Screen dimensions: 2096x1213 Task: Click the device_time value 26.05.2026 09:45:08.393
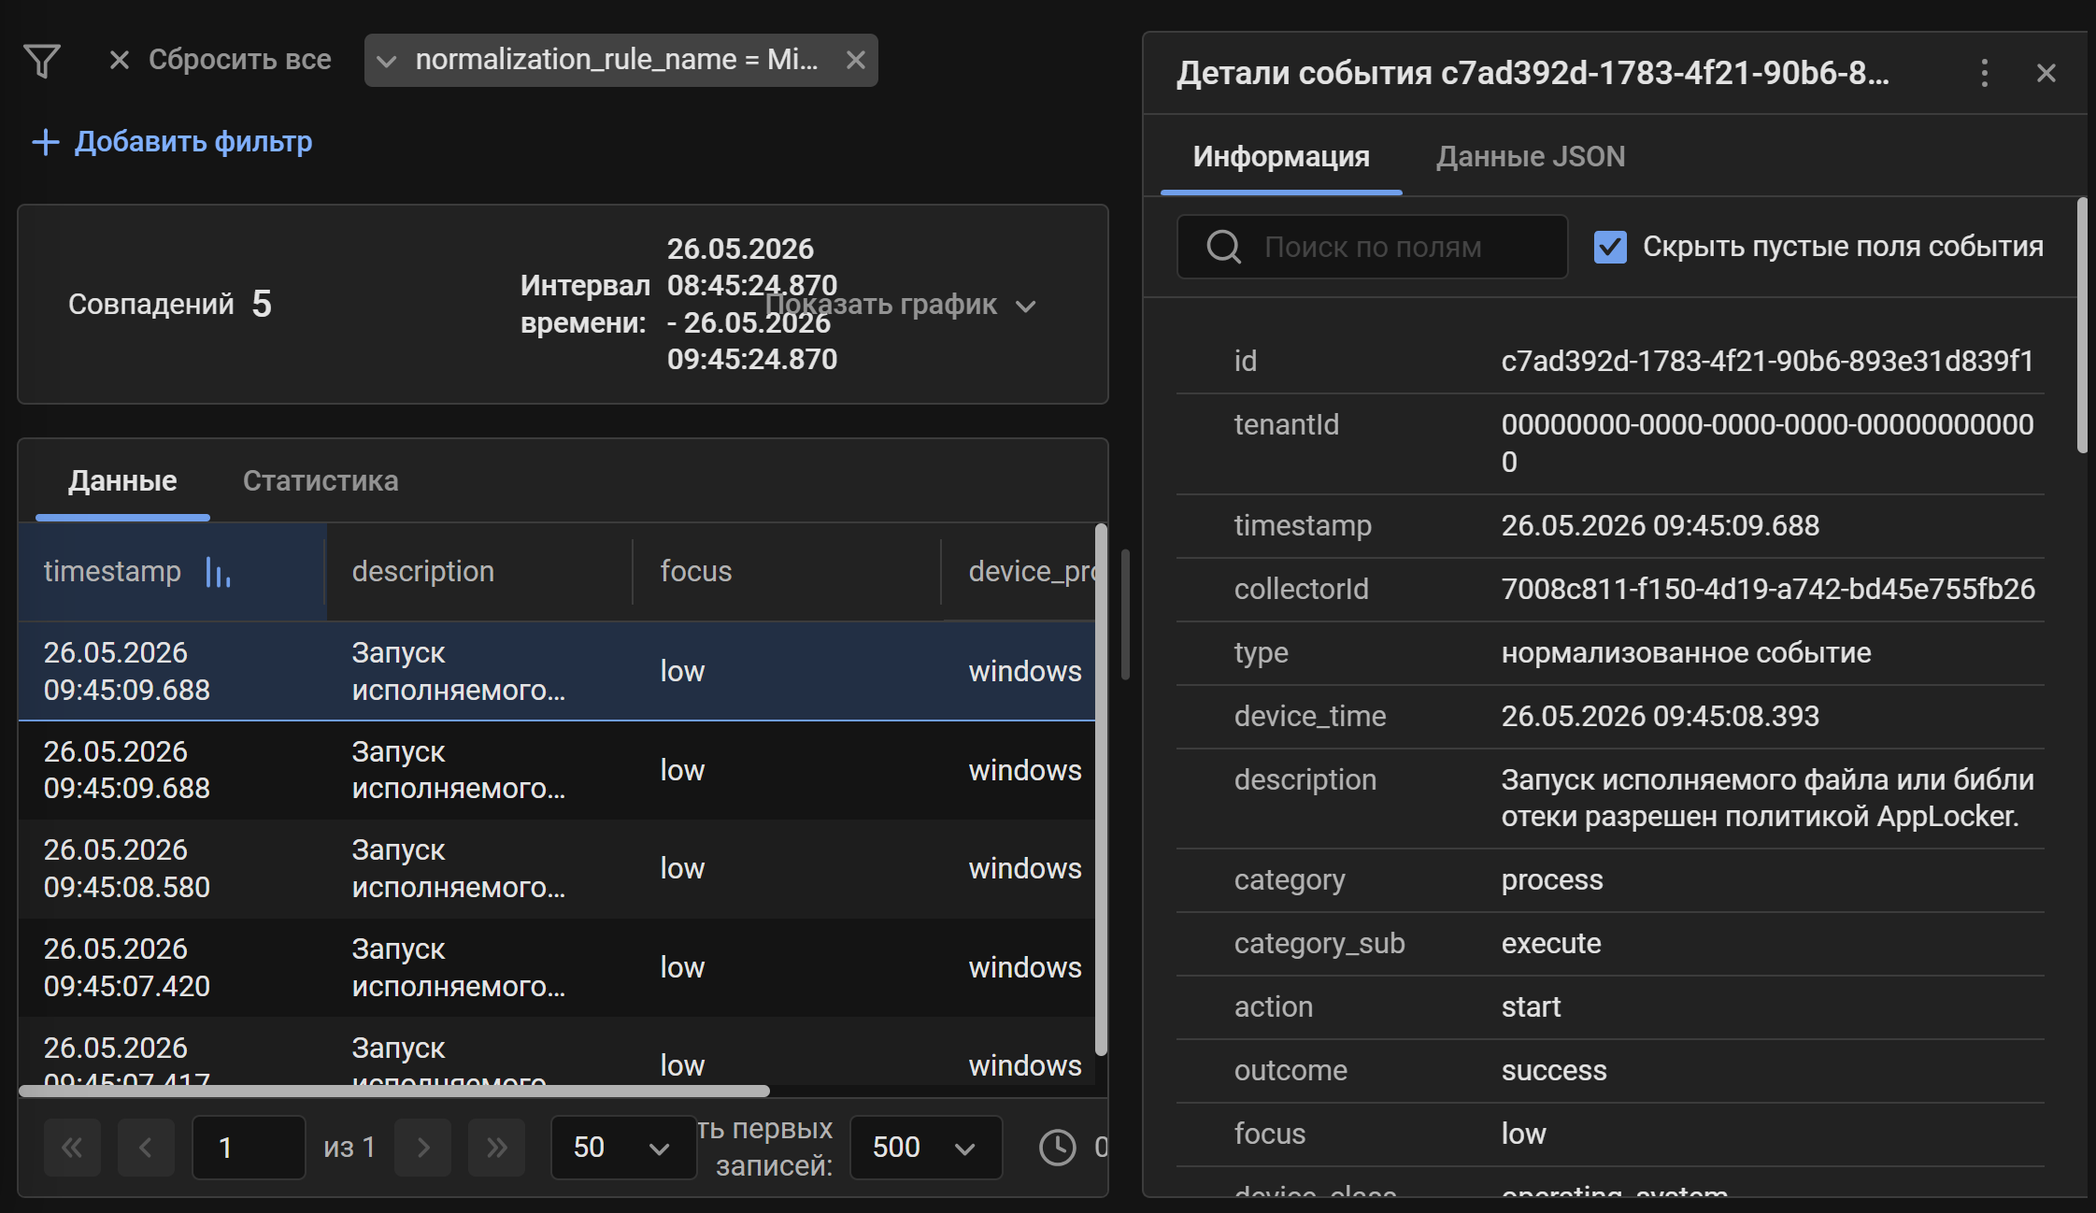[1660, 716]
